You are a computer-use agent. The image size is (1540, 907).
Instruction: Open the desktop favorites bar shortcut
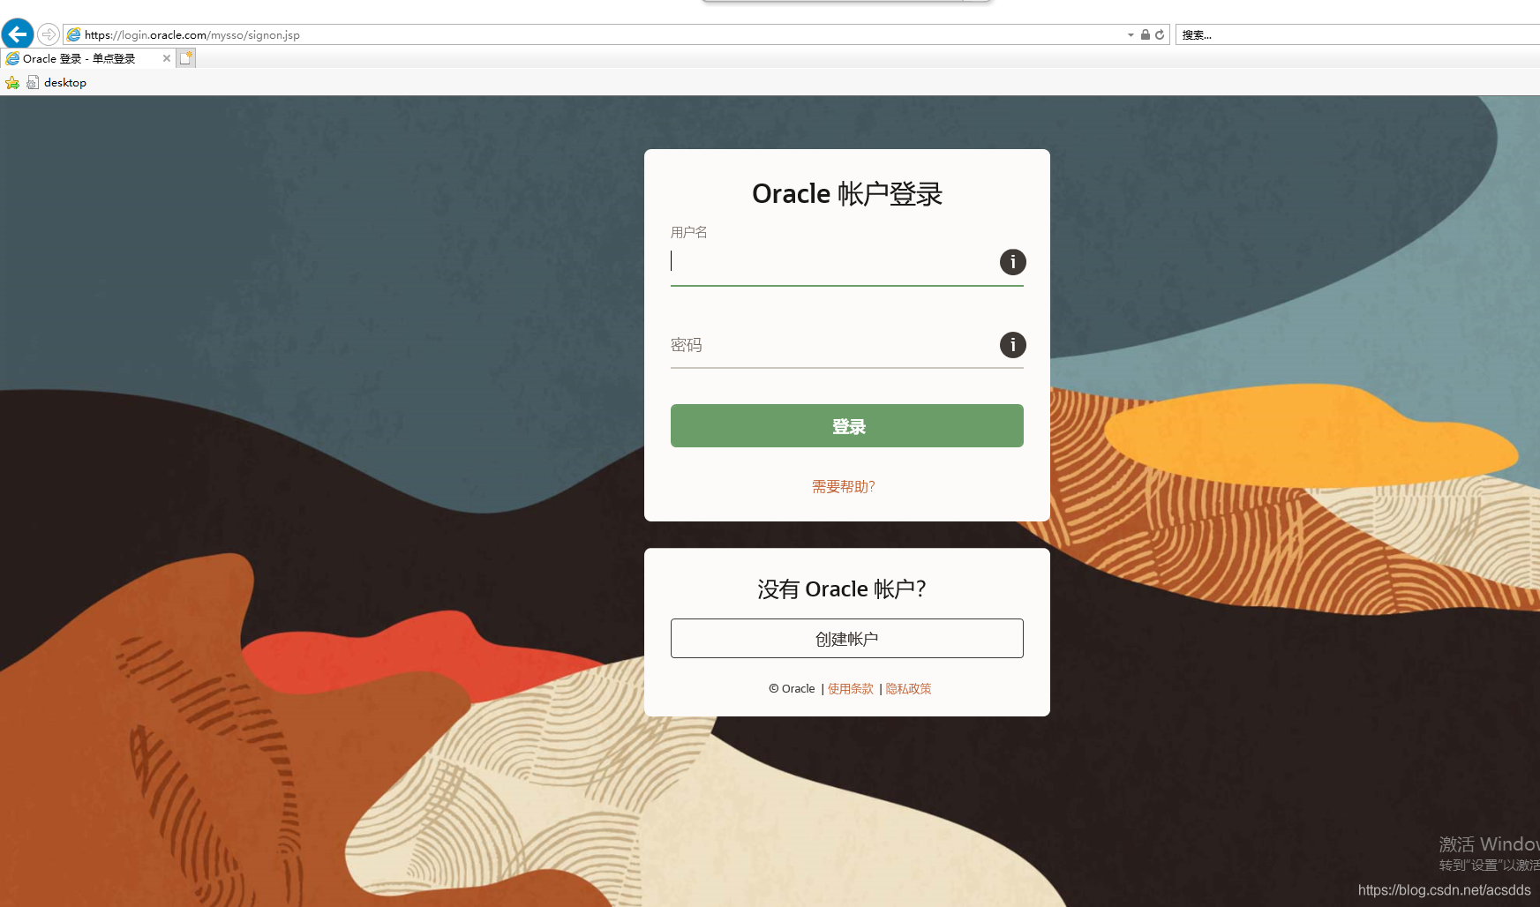[56, 83]
